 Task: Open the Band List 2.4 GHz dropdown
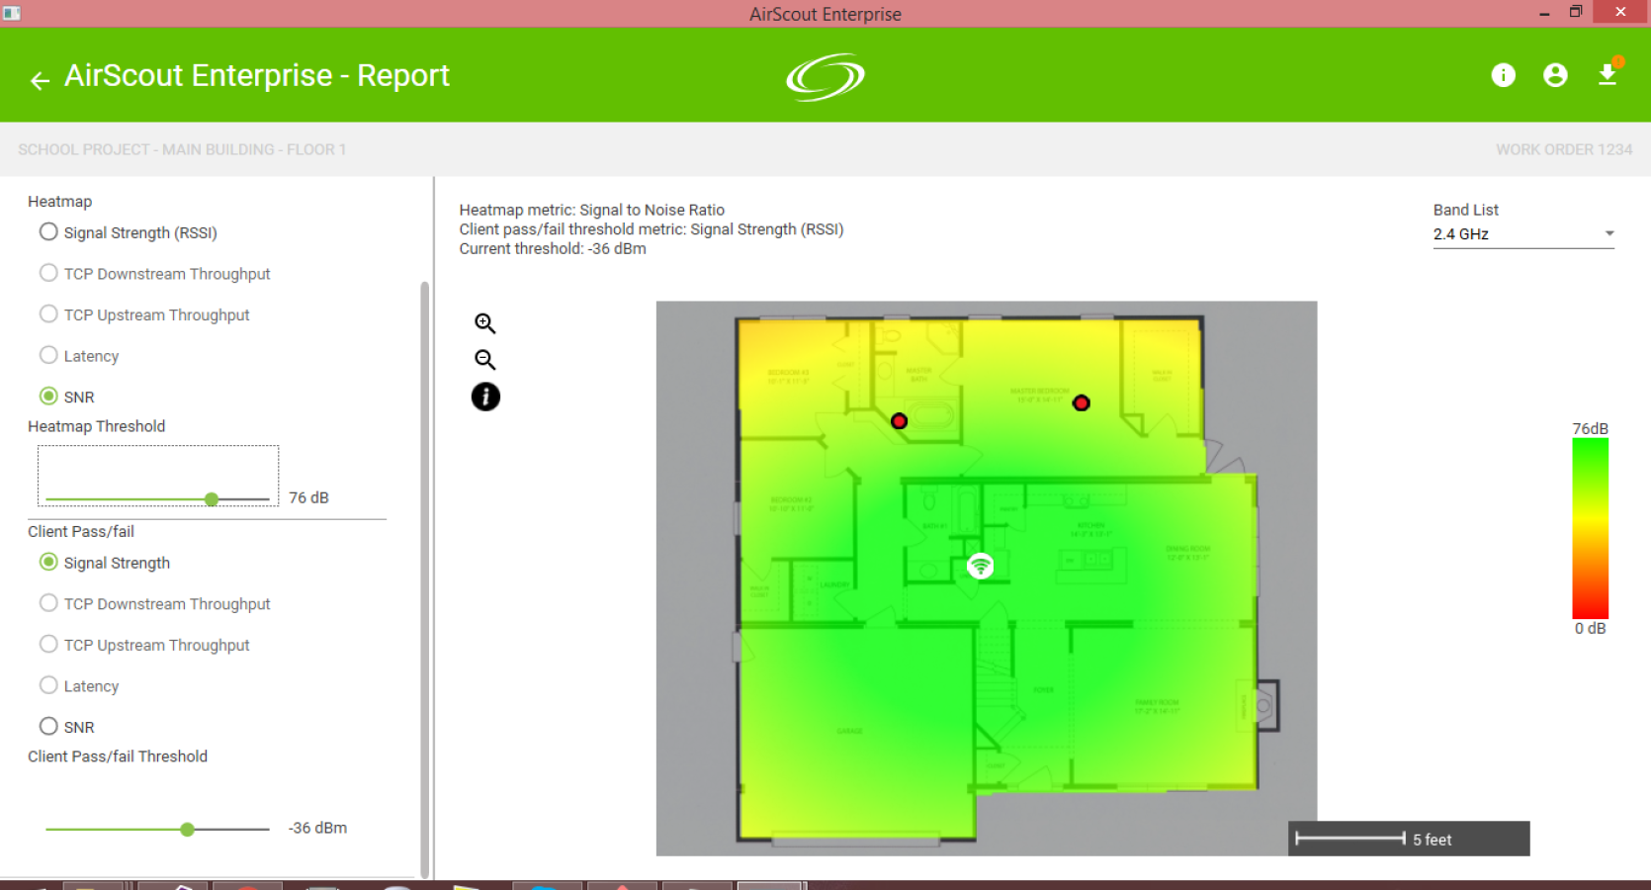1523,234
